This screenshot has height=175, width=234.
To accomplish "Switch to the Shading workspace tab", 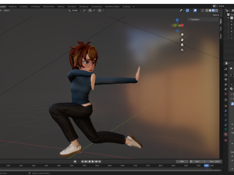I will (61, 6).
